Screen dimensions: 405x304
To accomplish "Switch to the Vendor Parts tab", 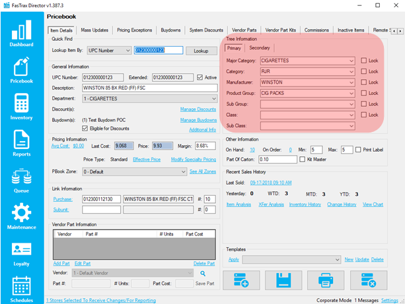I will pyautogui.click(x=244, y=30).
